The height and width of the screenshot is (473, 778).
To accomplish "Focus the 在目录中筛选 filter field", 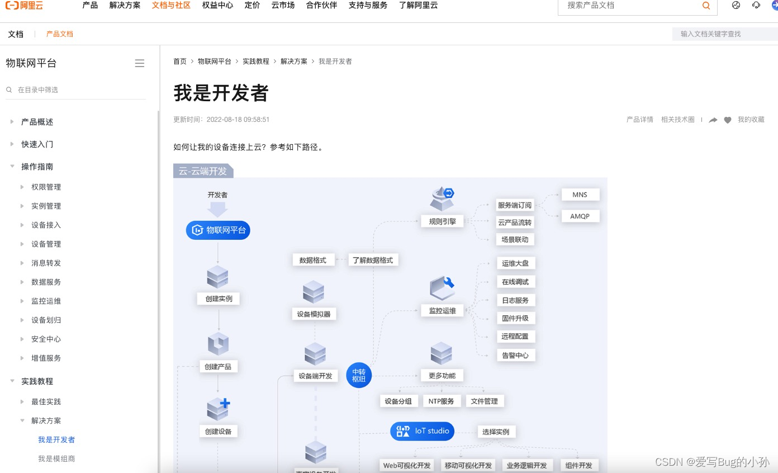I will pos(76,89).
